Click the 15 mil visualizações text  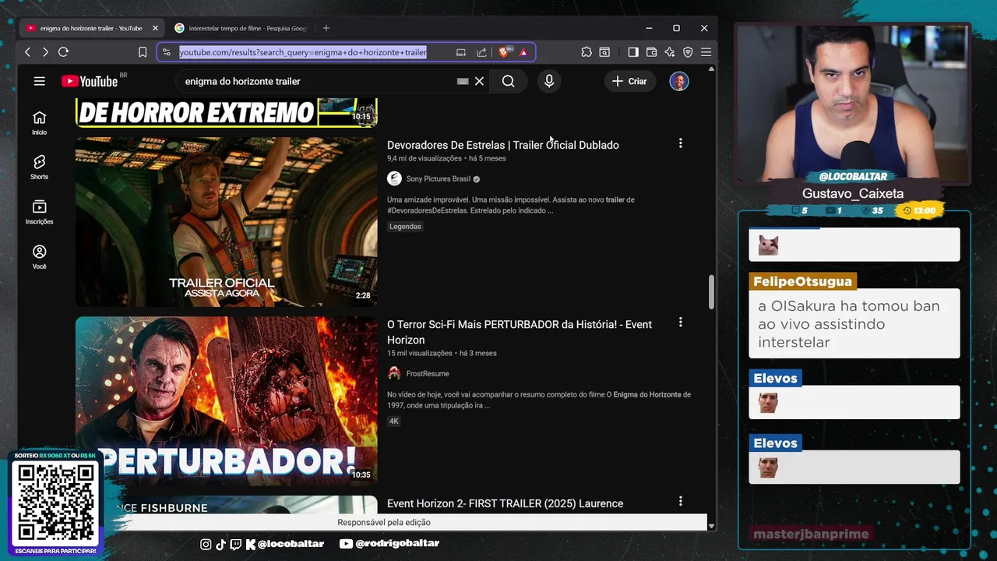pos(420,353)
